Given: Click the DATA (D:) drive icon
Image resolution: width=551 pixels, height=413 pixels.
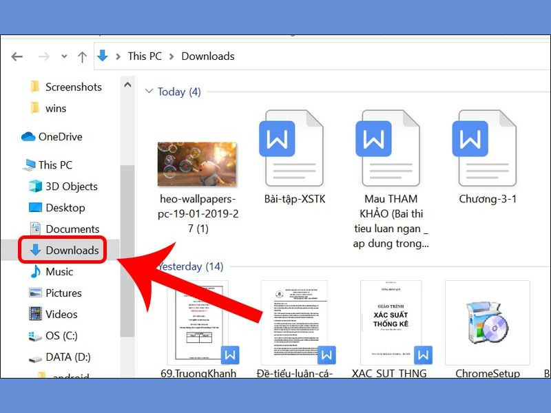Looking at the screenshot, I should (x=35, y=359).
